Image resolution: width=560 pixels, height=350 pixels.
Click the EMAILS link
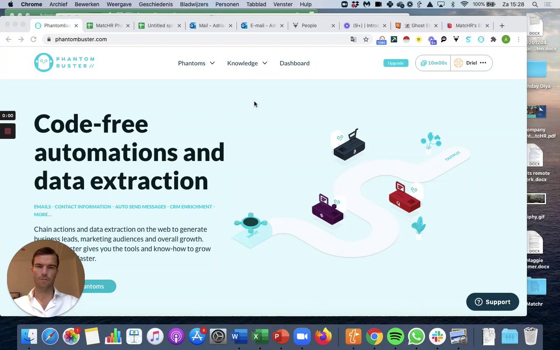[x=42, y=206]
